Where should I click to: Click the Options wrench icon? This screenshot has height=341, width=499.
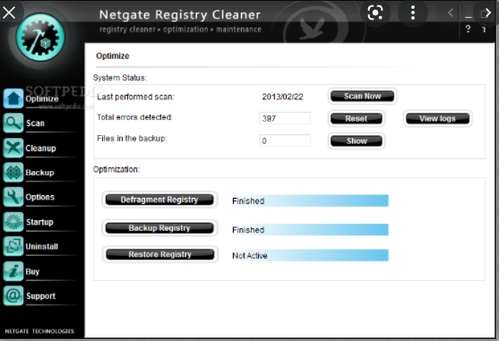13,197
